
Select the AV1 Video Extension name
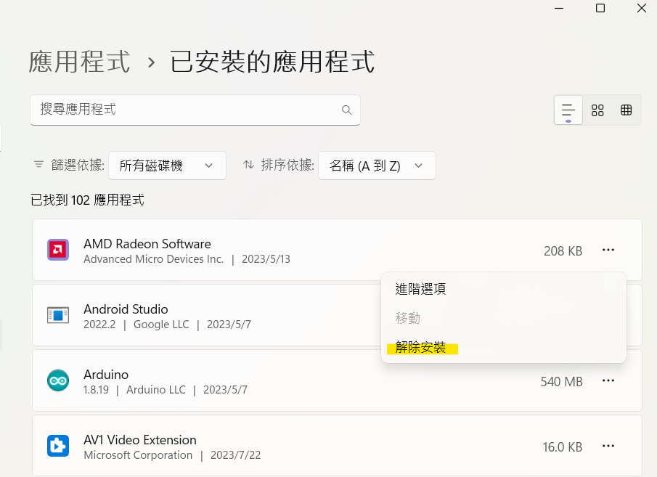pos(140,440)
